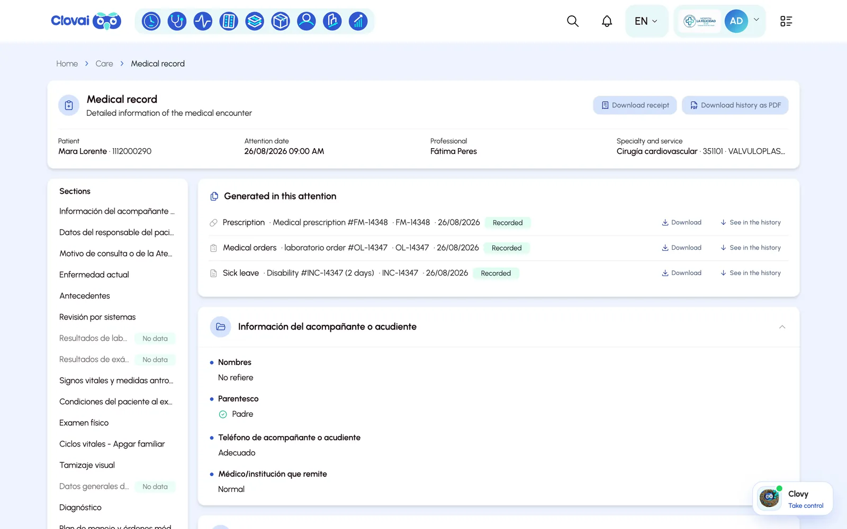Select Revisión por sistemas section
This screenshot has width=847, height=529.
tap(97, 317)
